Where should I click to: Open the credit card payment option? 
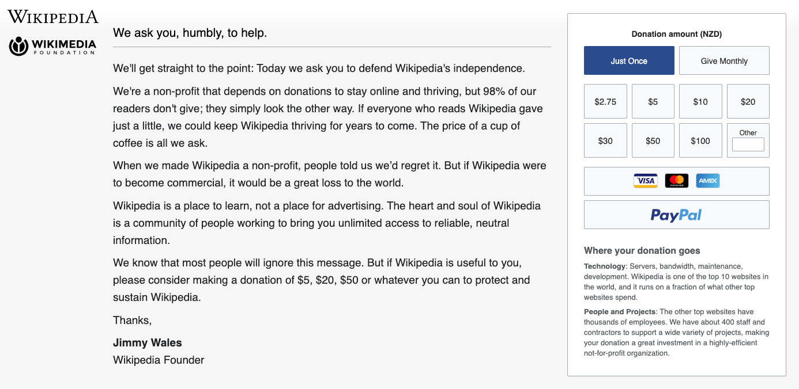(676, 180)
